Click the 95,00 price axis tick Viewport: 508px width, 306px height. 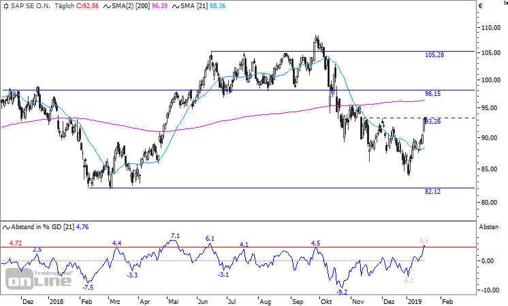tap(489, 107)
